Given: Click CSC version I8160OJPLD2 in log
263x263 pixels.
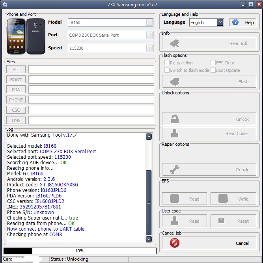Looking at the screenshot, I should pos(50,201).
